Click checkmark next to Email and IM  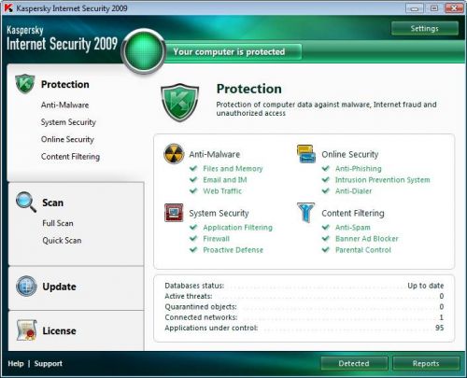[193, 179]
